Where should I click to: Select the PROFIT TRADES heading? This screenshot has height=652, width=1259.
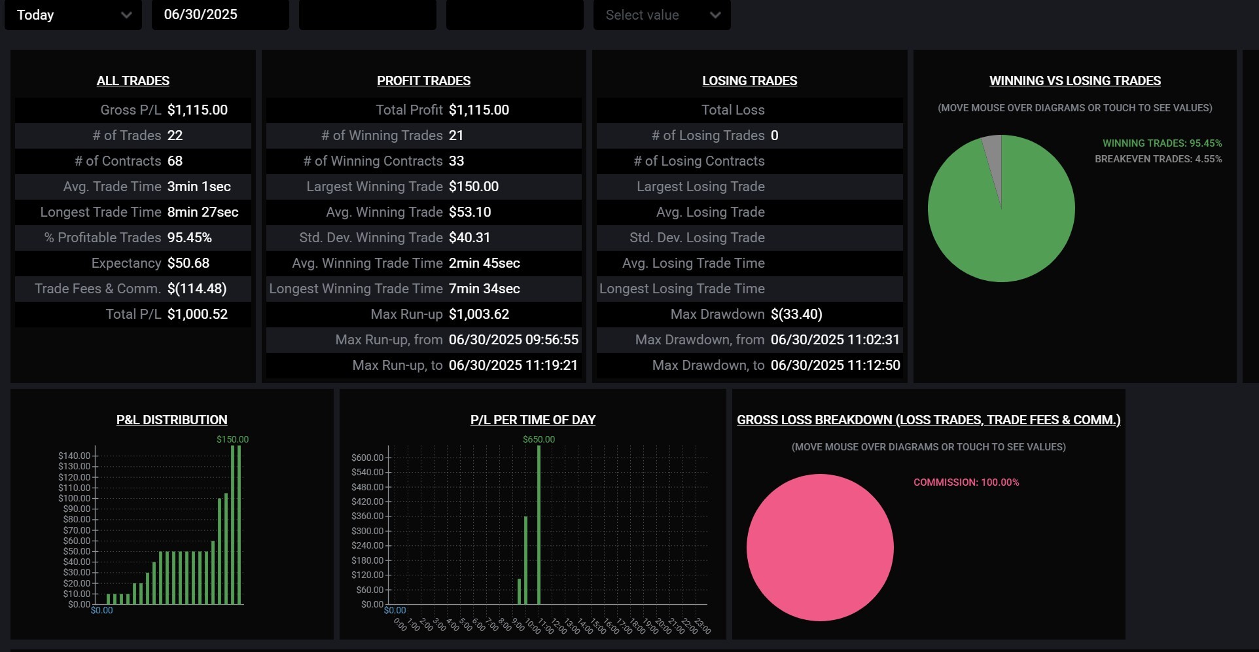423,81
